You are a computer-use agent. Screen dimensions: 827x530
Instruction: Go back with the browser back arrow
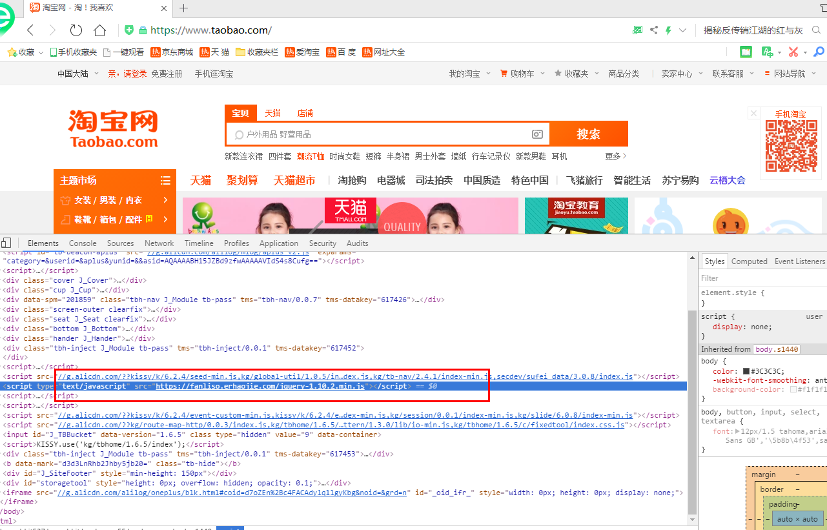pyautogui.click(x=30, y=30)
